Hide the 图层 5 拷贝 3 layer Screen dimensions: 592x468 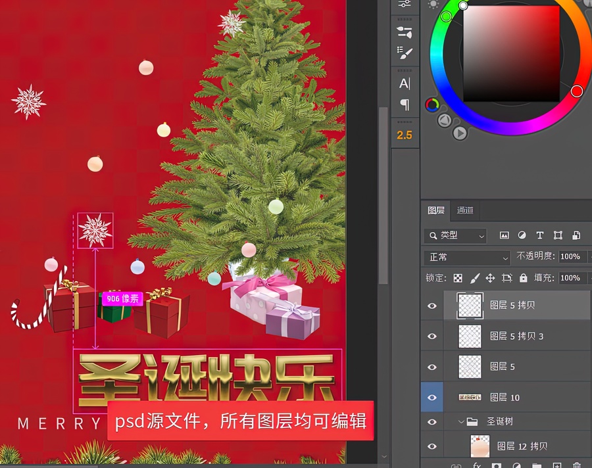point(432,337)
